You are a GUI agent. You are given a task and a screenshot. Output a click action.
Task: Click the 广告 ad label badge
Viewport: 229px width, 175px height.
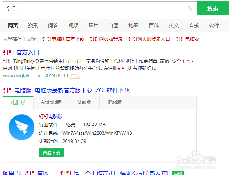tap(75, 76)
